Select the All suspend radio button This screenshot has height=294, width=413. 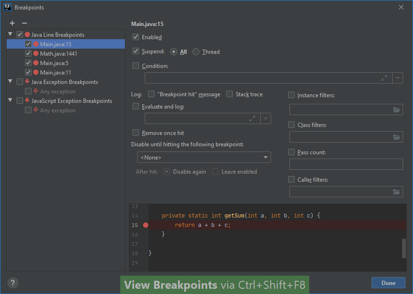click(173, 52)
